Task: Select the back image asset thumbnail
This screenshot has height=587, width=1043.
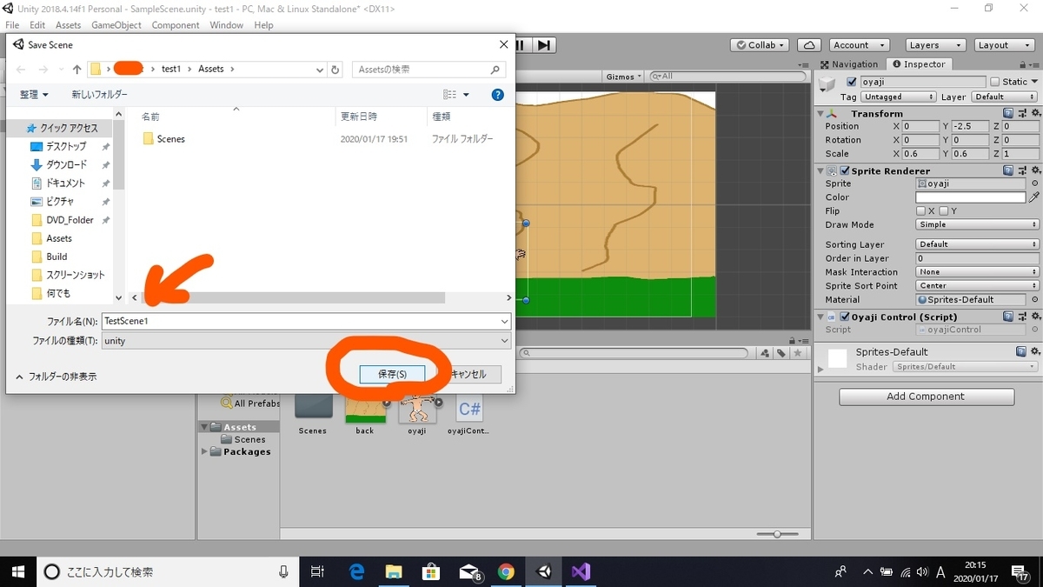Action: [365, 409]
